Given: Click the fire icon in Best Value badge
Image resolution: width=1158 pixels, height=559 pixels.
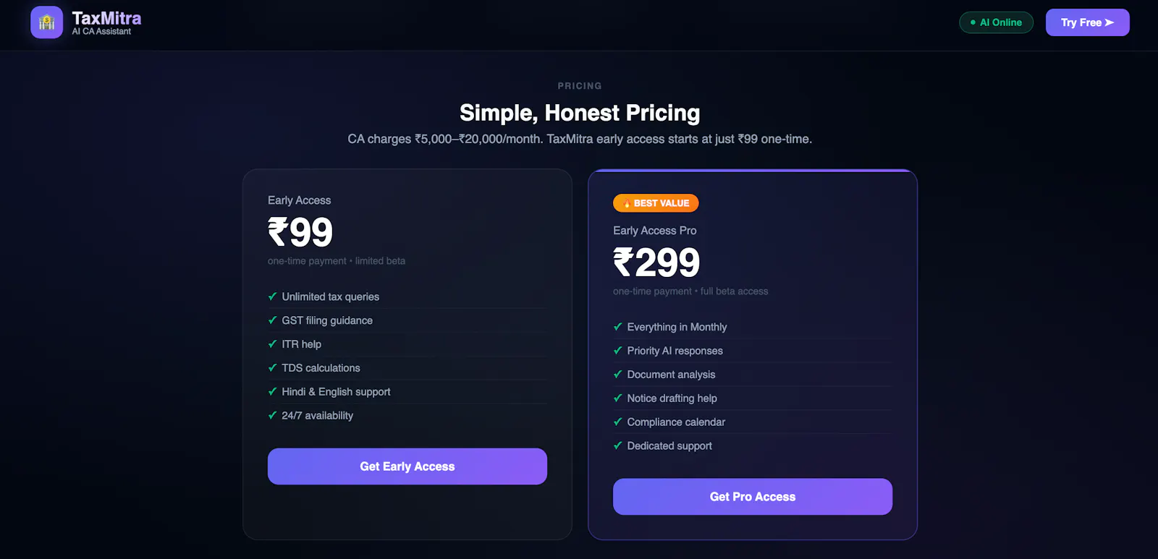Looking at the screenshot, I should (x=627, y=204).
